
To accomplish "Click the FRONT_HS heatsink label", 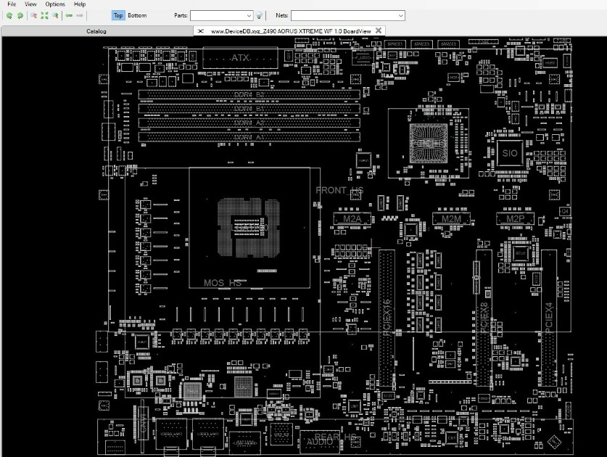I will 339,191.
